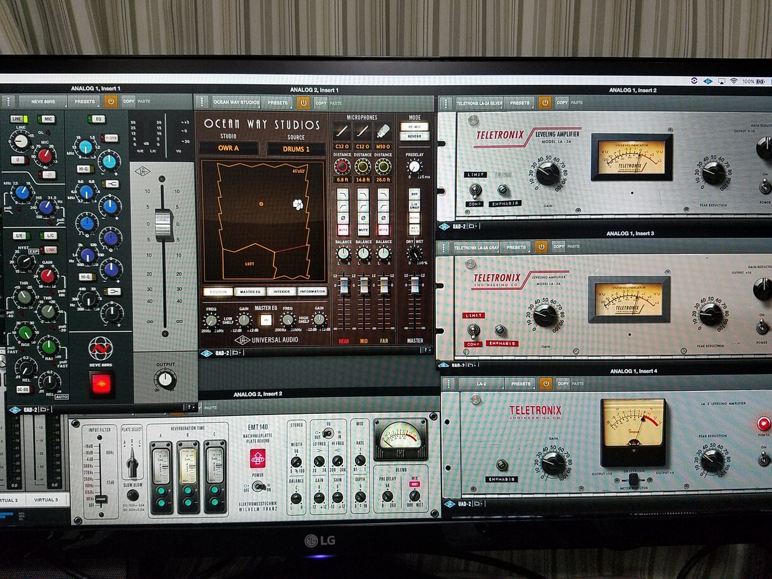Select REVERB mode in Ocean Way

[x=414, y=136]
